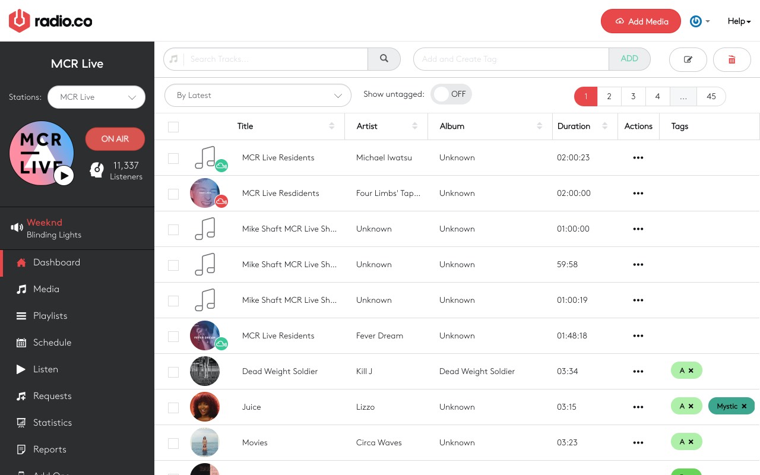Click the ADD tag button

pyautogui.click(x=629, y=59)
